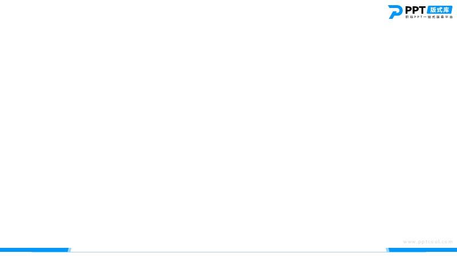457x257 pixels.
Task: Click the blue P logo icon
Action: click(395, 12)
